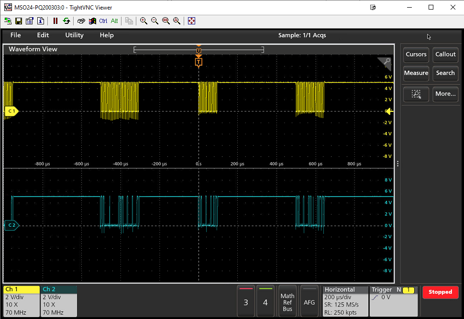Open the Cursors panel
This screenshot has height=319, width=464.
[x=416, y=55]
